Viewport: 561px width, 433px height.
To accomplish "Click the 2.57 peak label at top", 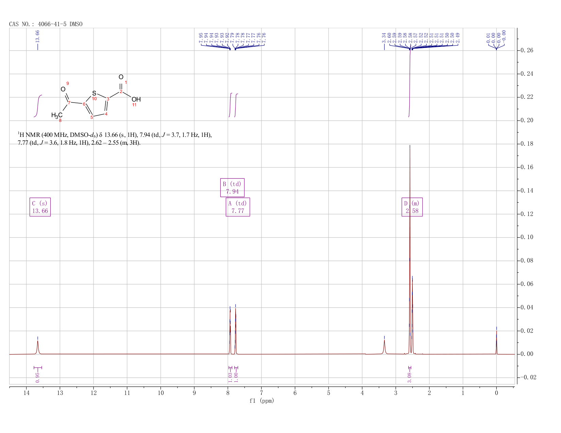I will click(x=415, y=38).
